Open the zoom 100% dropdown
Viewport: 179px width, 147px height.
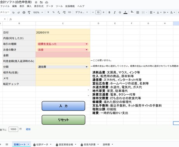(38, 12)
